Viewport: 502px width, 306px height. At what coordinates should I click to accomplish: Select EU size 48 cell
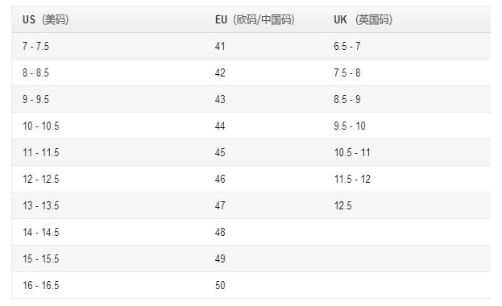(220, 232)
